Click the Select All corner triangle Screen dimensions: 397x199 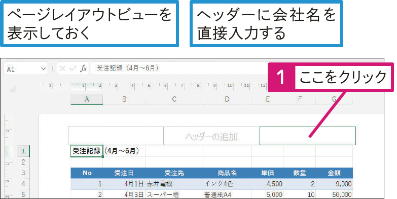click(12, 89)
